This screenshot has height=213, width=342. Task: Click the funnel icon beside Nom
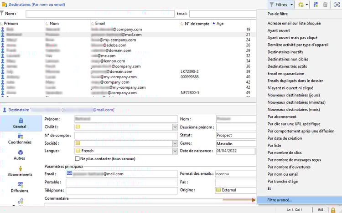click(2, 13)
